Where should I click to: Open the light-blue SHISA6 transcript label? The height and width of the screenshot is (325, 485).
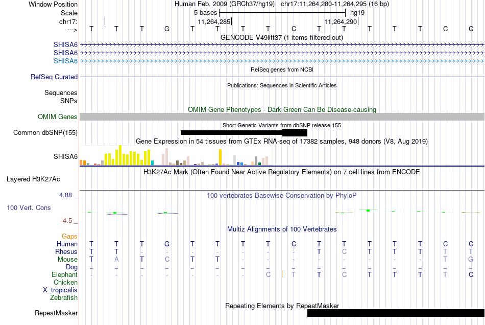click(x=65, y=61)
